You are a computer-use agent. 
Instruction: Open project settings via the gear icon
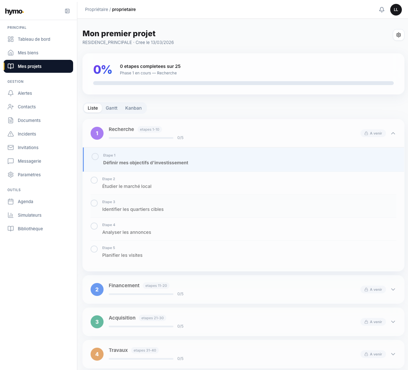click(398, 35)
